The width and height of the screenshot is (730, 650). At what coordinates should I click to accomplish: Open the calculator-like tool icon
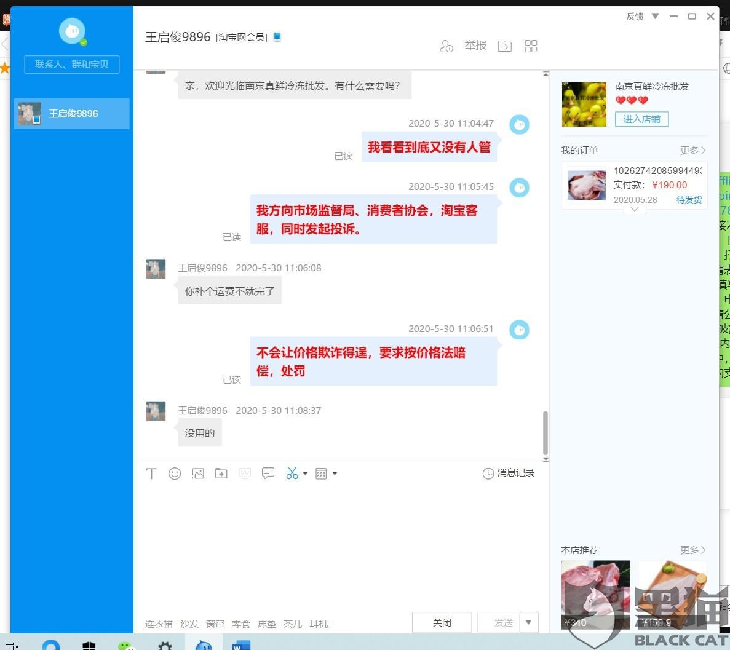[x=321, y=474]
